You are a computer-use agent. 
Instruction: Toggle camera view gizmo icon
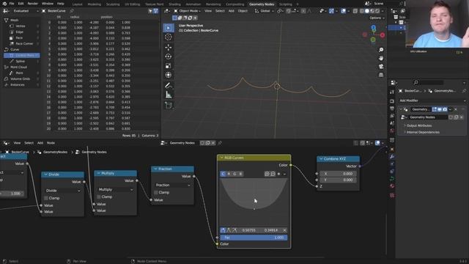tap(381, 66)
